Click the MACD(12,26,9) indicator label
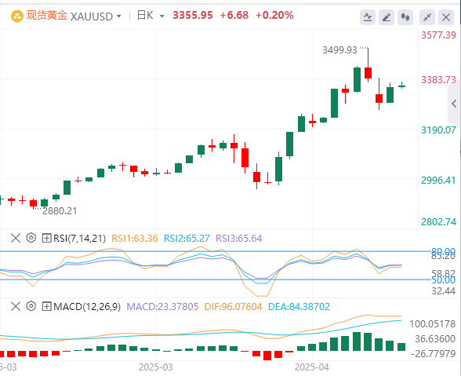 coord(87,306)
